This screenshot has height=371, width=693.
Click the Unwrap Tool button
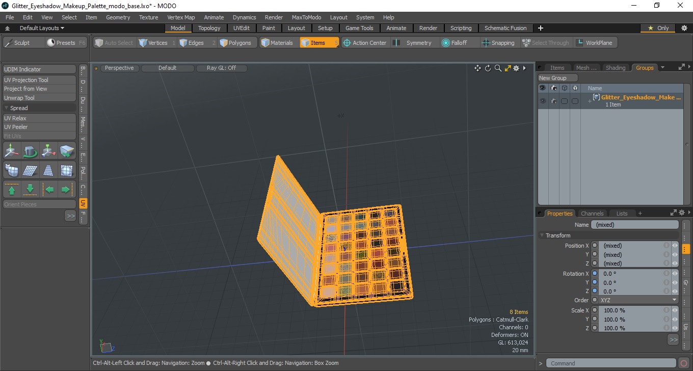(x=40, y=98)
